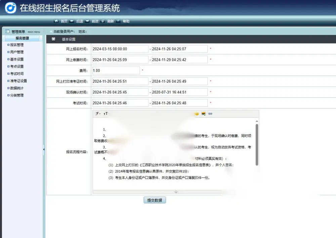Click the insert image icon in editor
This screenshot has height=238, width=336.
[204, 114]
